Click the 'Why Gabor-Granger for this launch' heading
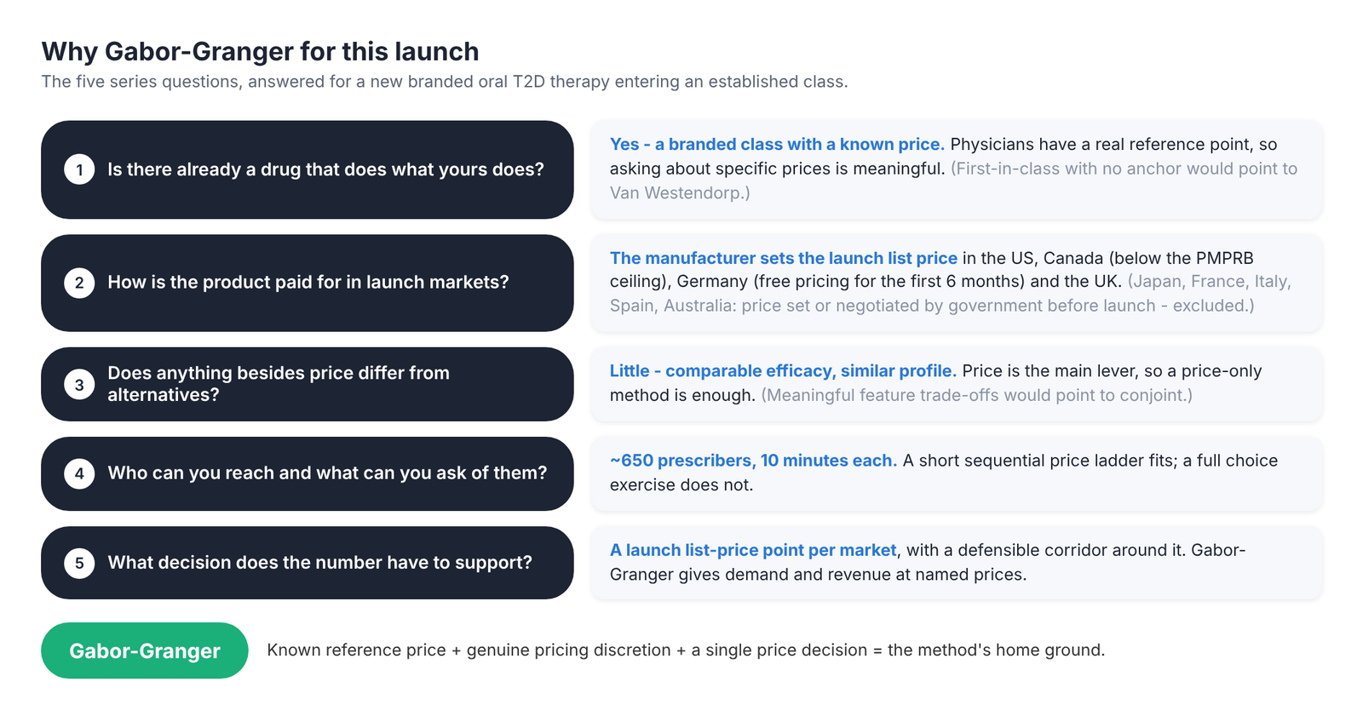The image size is (1363, 716). tap(260, 51)
